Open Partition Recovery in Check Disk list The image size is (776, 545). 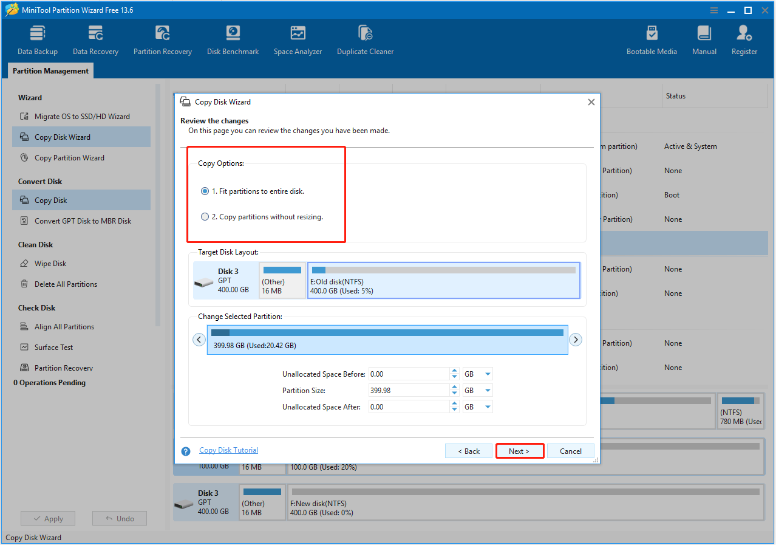pos(81,368)
